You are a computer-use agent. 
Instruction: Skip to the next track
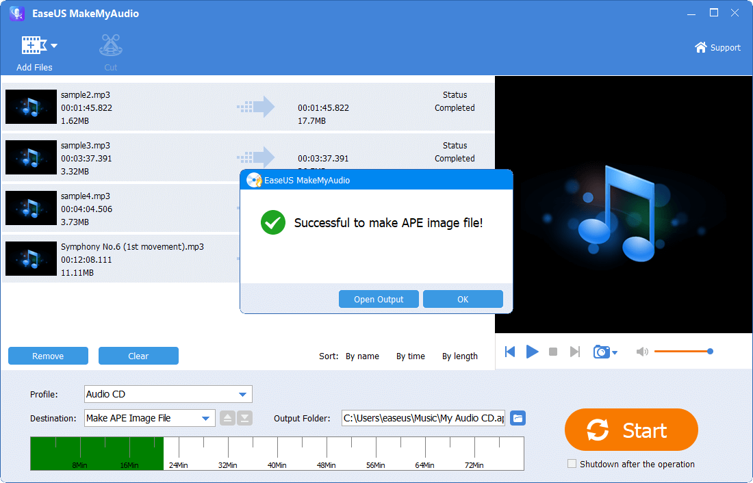click(x=575, y=351)
